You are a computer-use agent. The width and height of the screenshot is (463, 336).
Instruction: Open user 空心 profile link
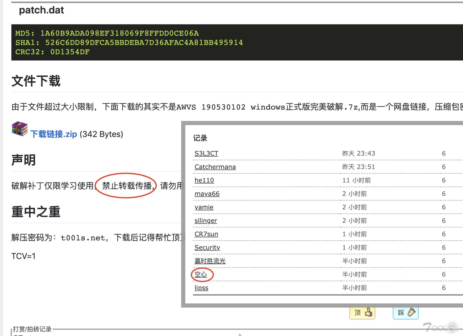tap(201, 274)
